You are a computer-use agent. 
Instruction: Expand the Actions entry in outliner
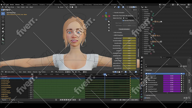(143, 12)
